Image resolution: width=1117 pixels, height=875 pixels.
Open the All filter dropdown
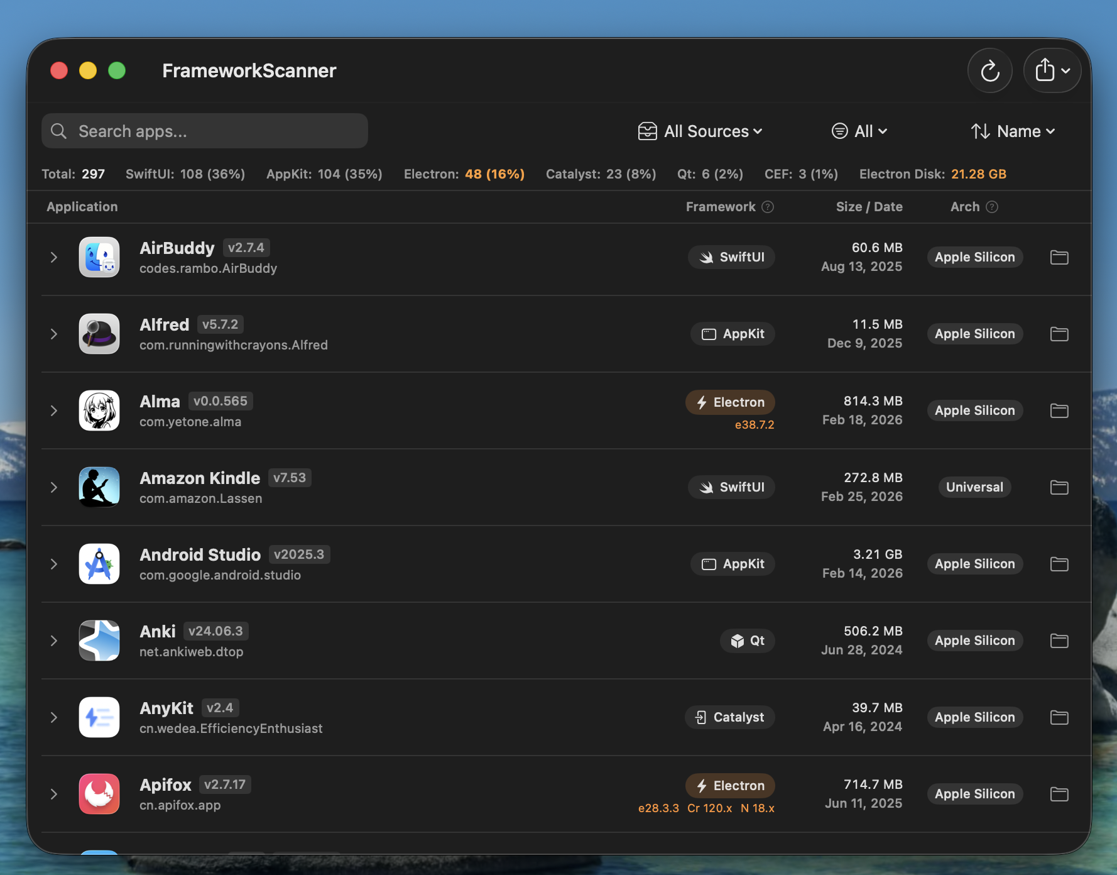coord(859,131)
